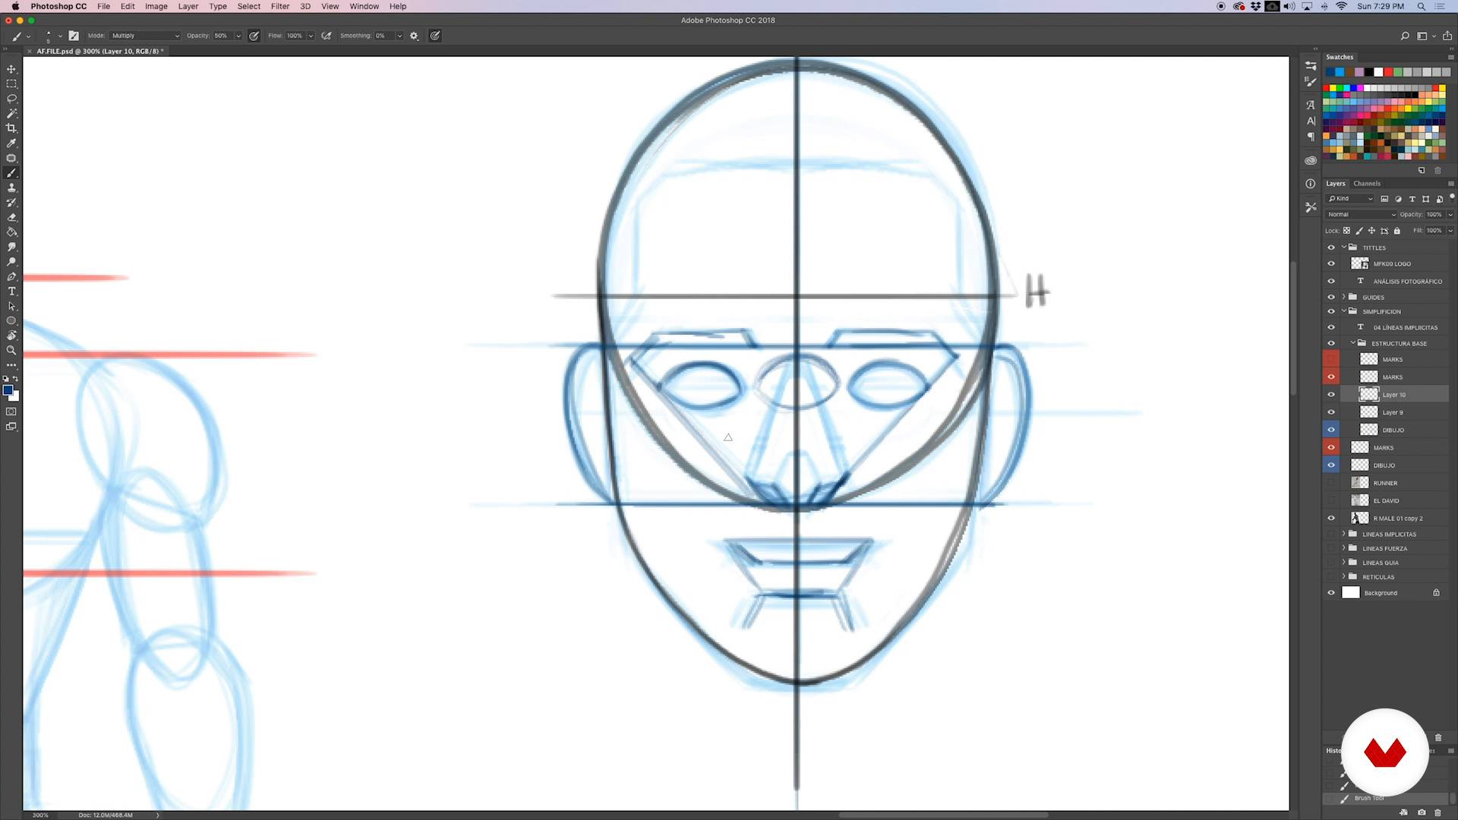Image resolution: width=1458 pixels, height=820 pixels.
Task: Open the Layer menu
Action: coord(188,6)
